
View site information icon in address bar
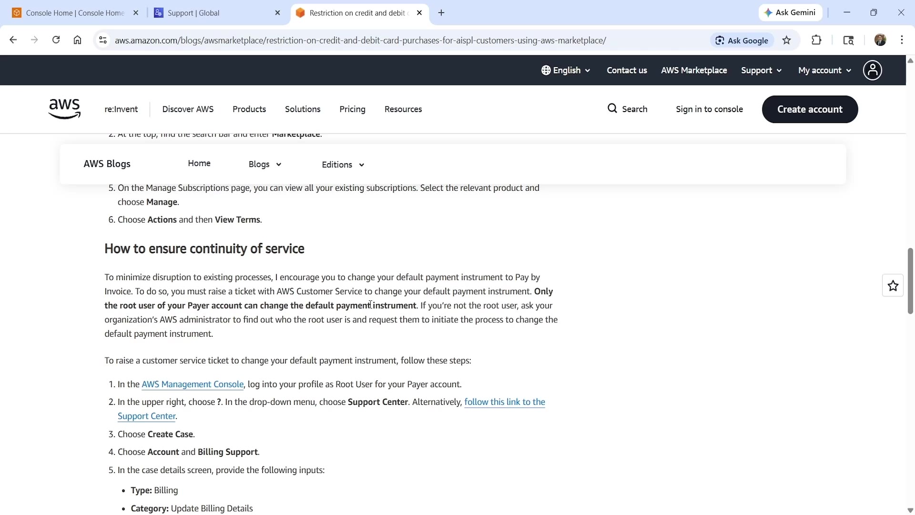[x=102, y=40]
